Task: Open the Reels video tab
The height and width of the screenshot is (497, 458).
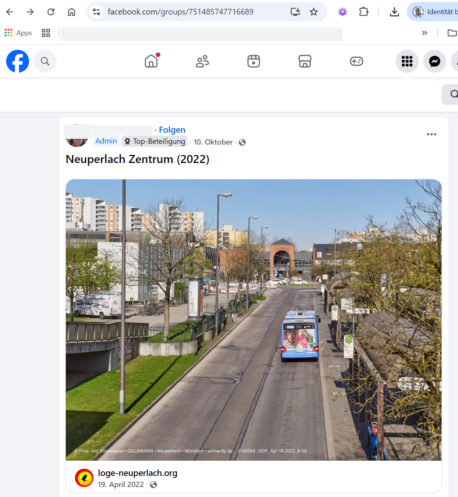Action: click(x=253, y=61)
